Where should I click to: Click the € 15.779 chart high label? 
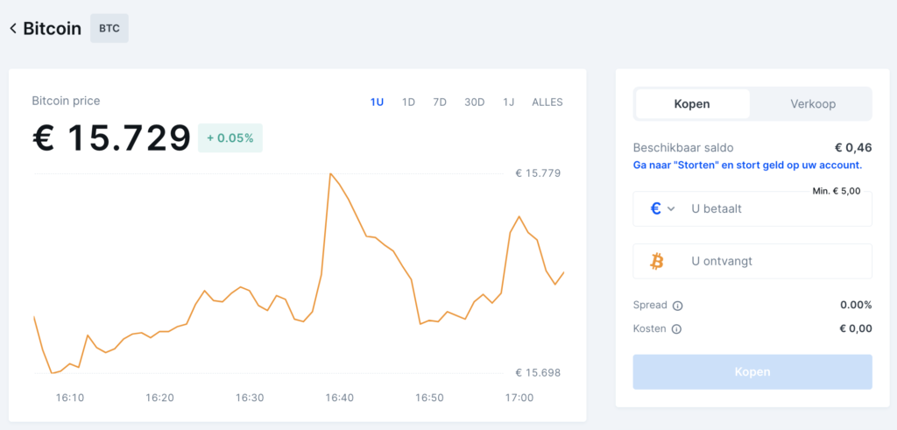538,173
